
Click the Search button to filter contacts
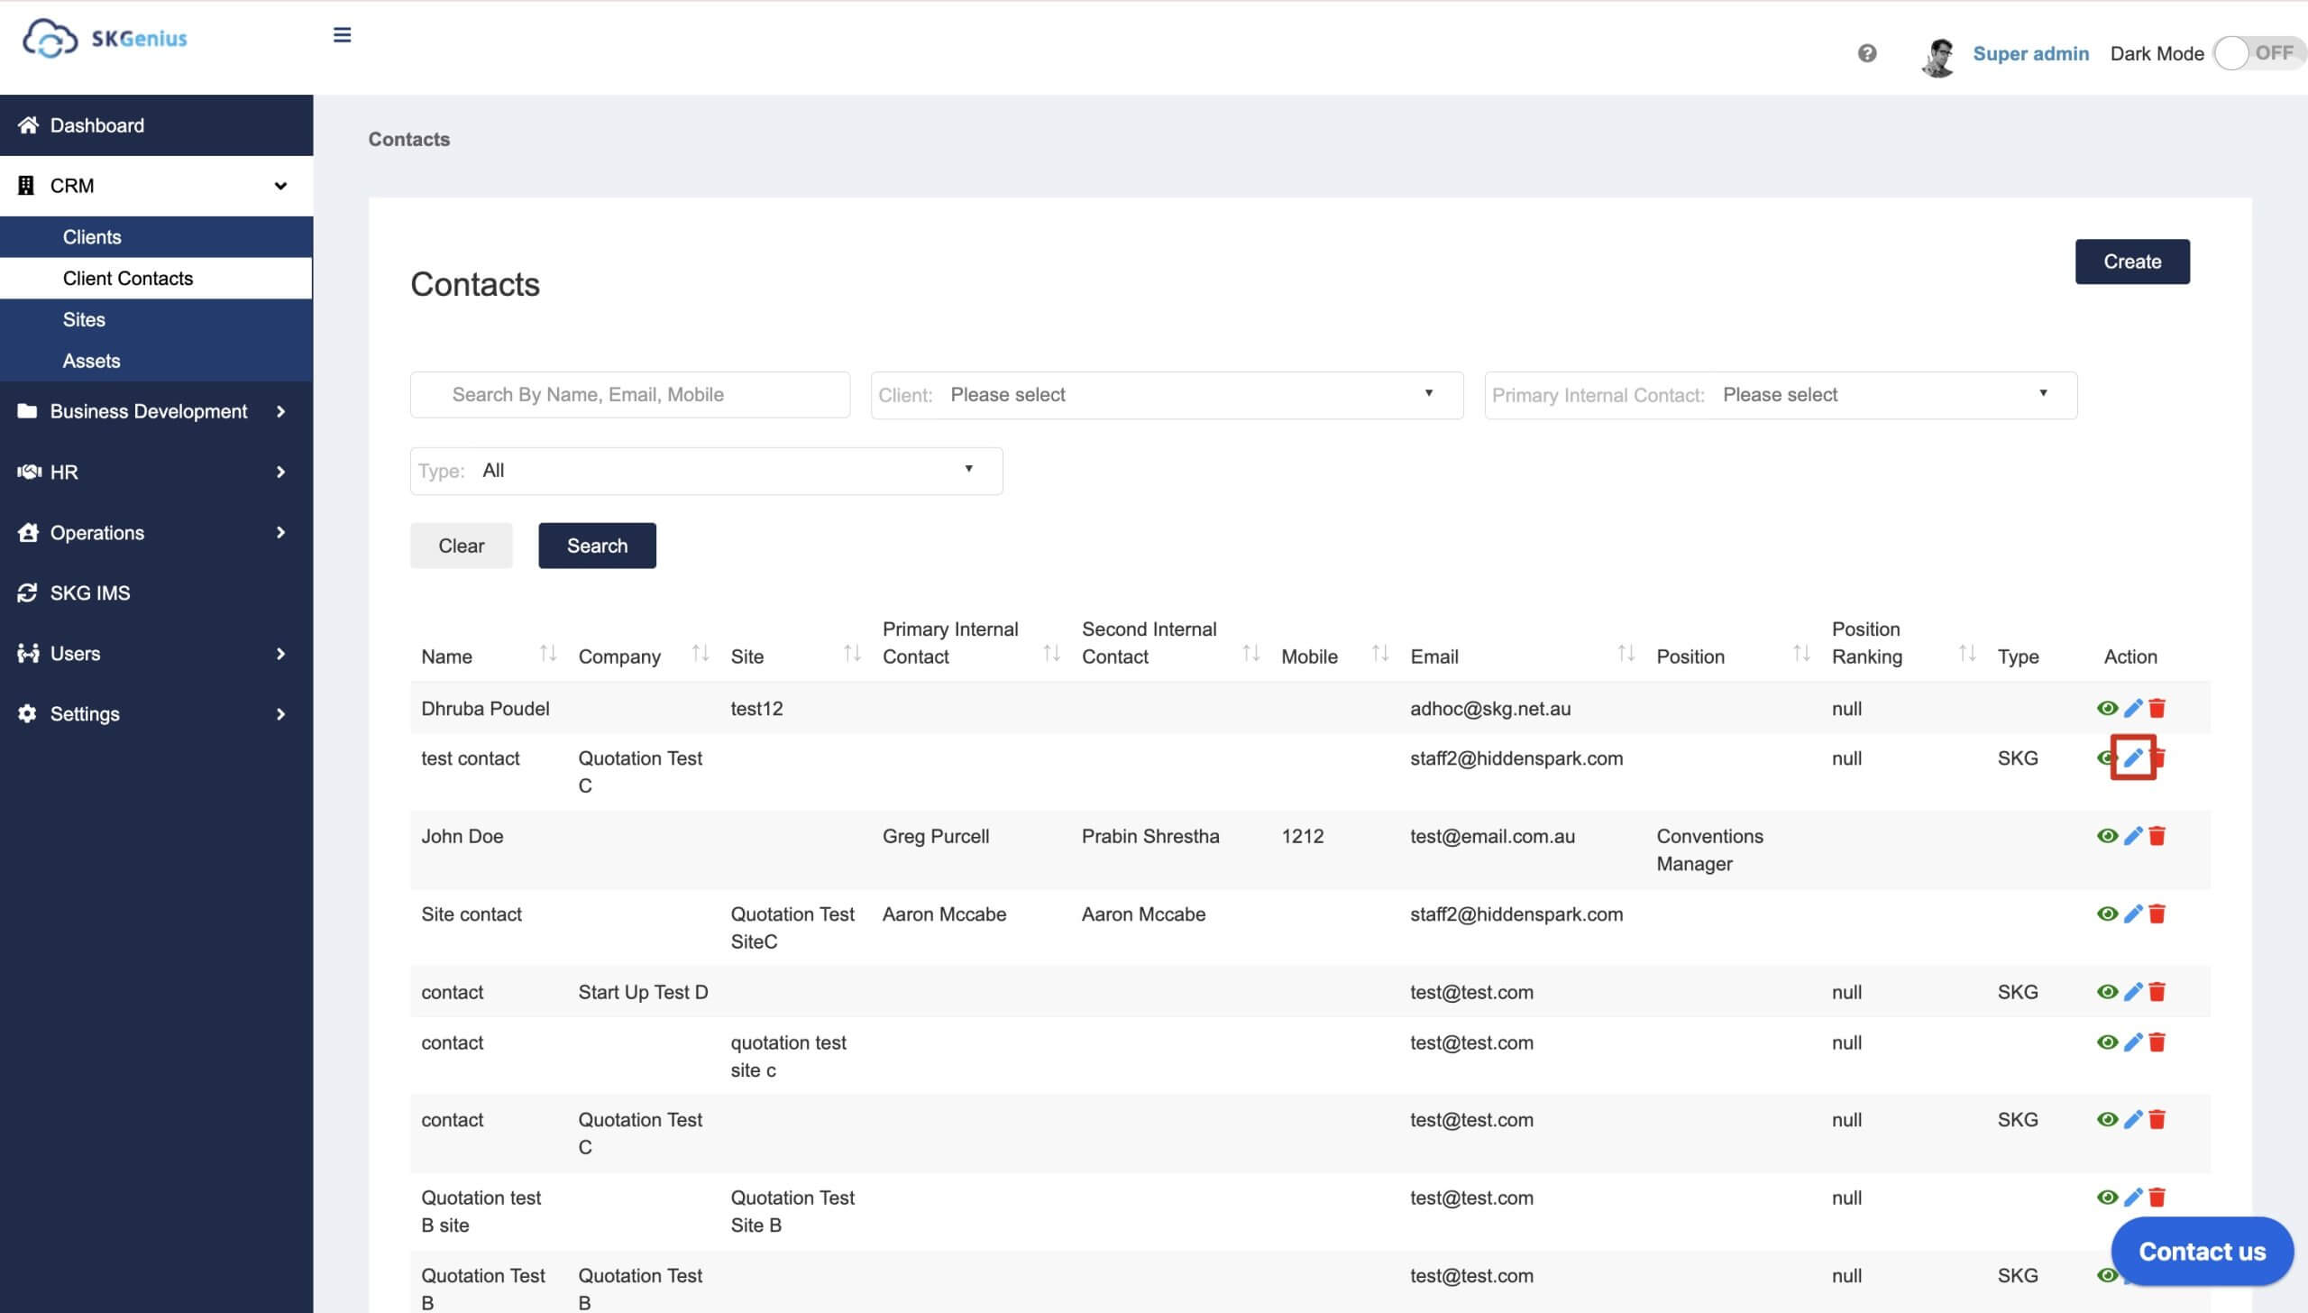[598, 544]
